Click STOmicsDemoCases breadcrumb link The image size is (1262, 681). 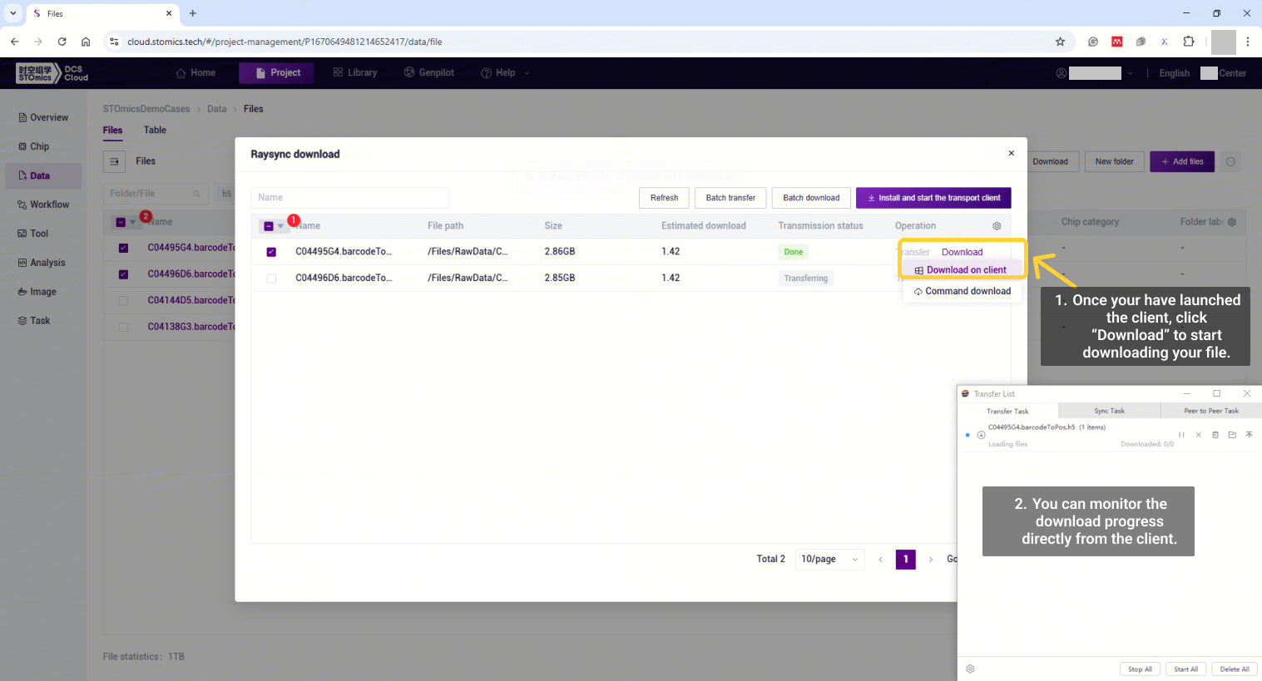point(146,109)
